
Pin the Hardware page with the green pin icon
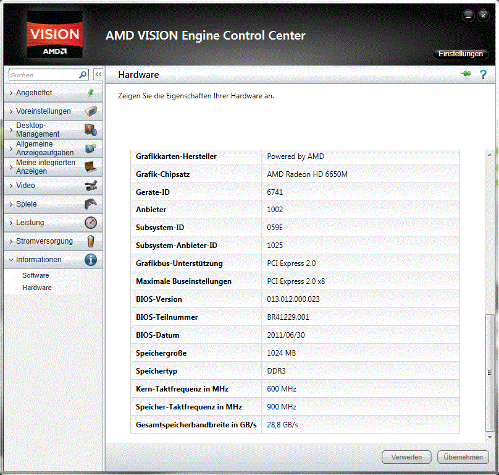[x=466, y=74]
